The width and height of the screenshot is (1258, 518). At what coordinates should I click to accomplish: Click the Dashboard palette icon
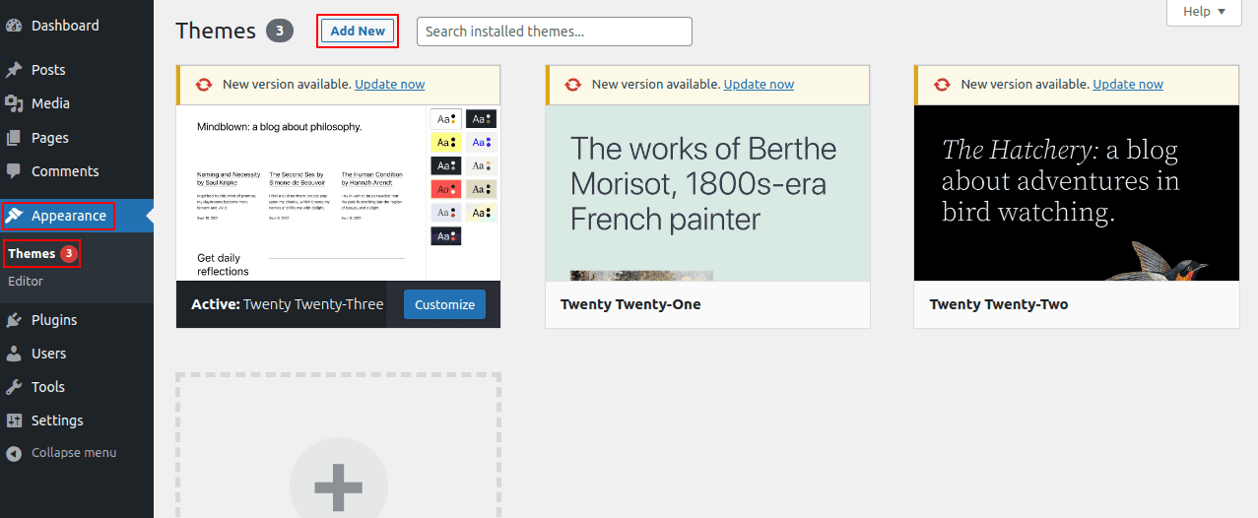coord(14,26)
